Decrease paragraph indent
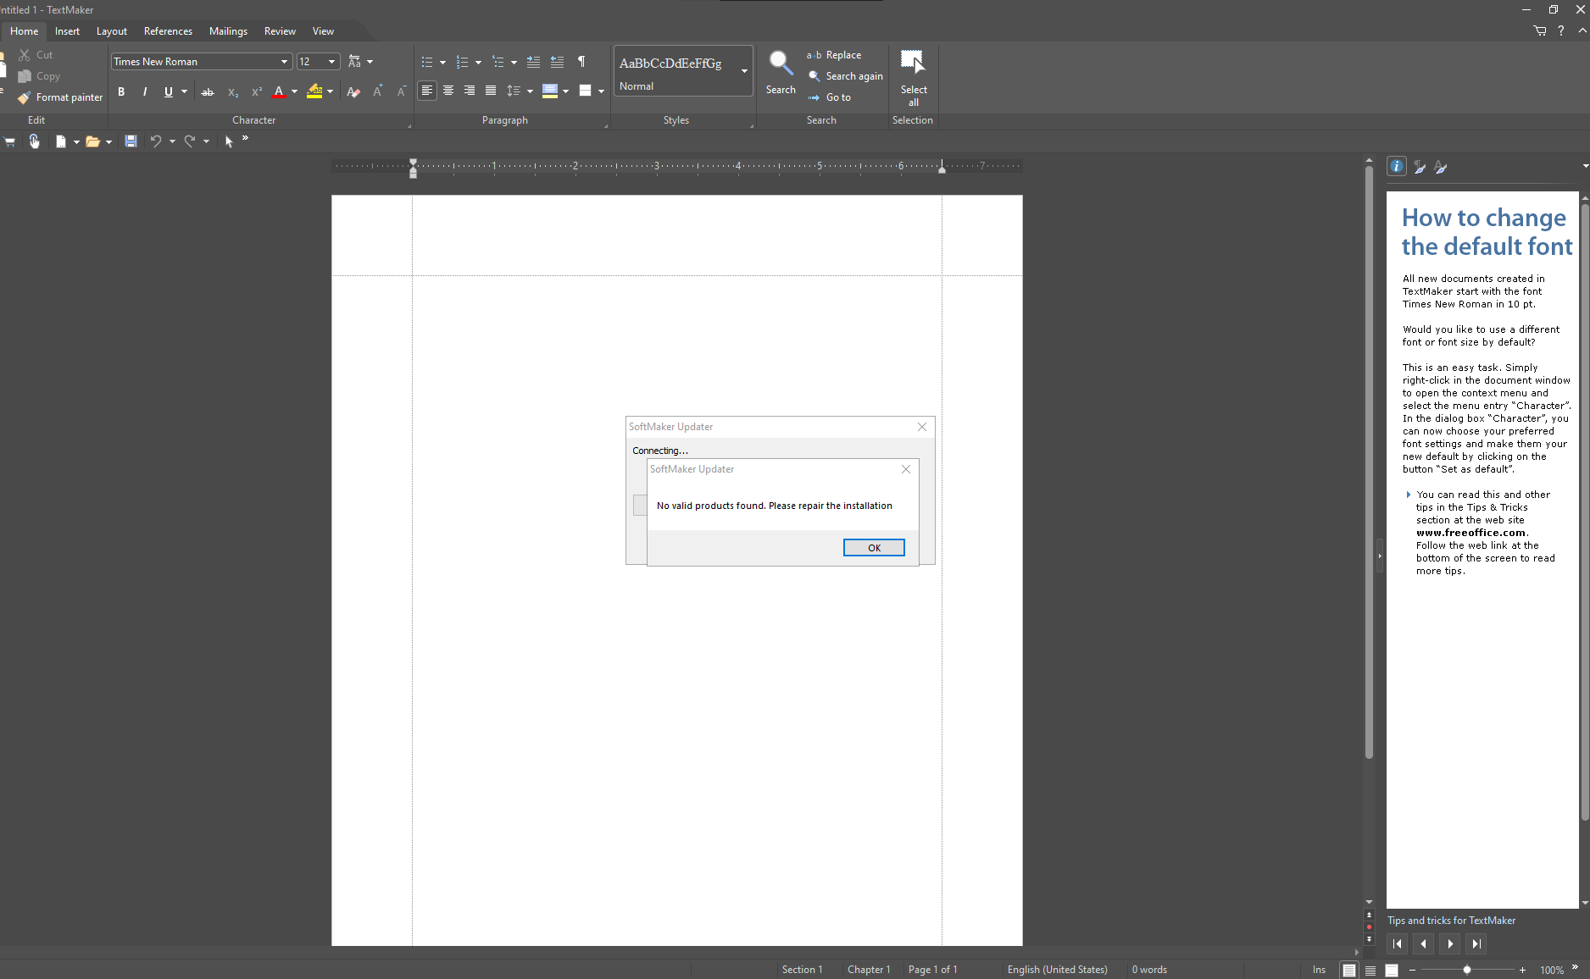The image size is (1590, 979). point(557,62)
